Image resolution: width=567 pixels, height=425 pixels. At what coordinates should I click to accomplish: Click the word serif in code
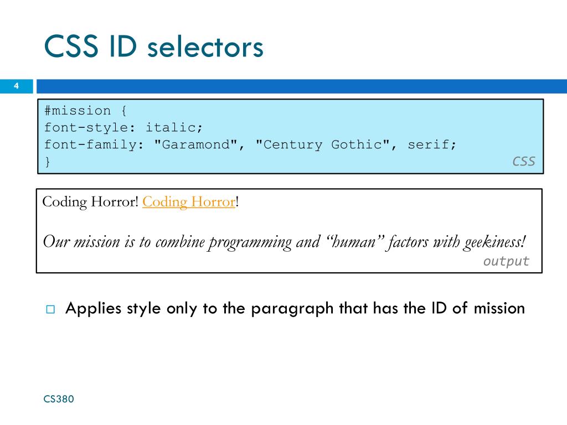[x=428, y=144]
